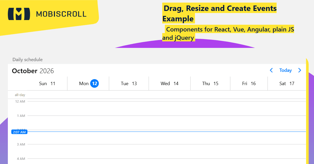Go to next week arrow
The height and width of the screenshot is (164, 314).
point(300,70)
